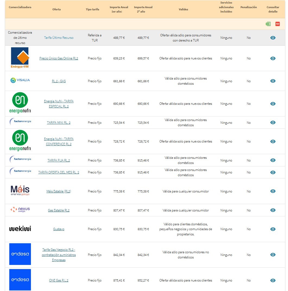
Task: Click the Importe Anual 2º año header
Action: click(x=143, y=9)
